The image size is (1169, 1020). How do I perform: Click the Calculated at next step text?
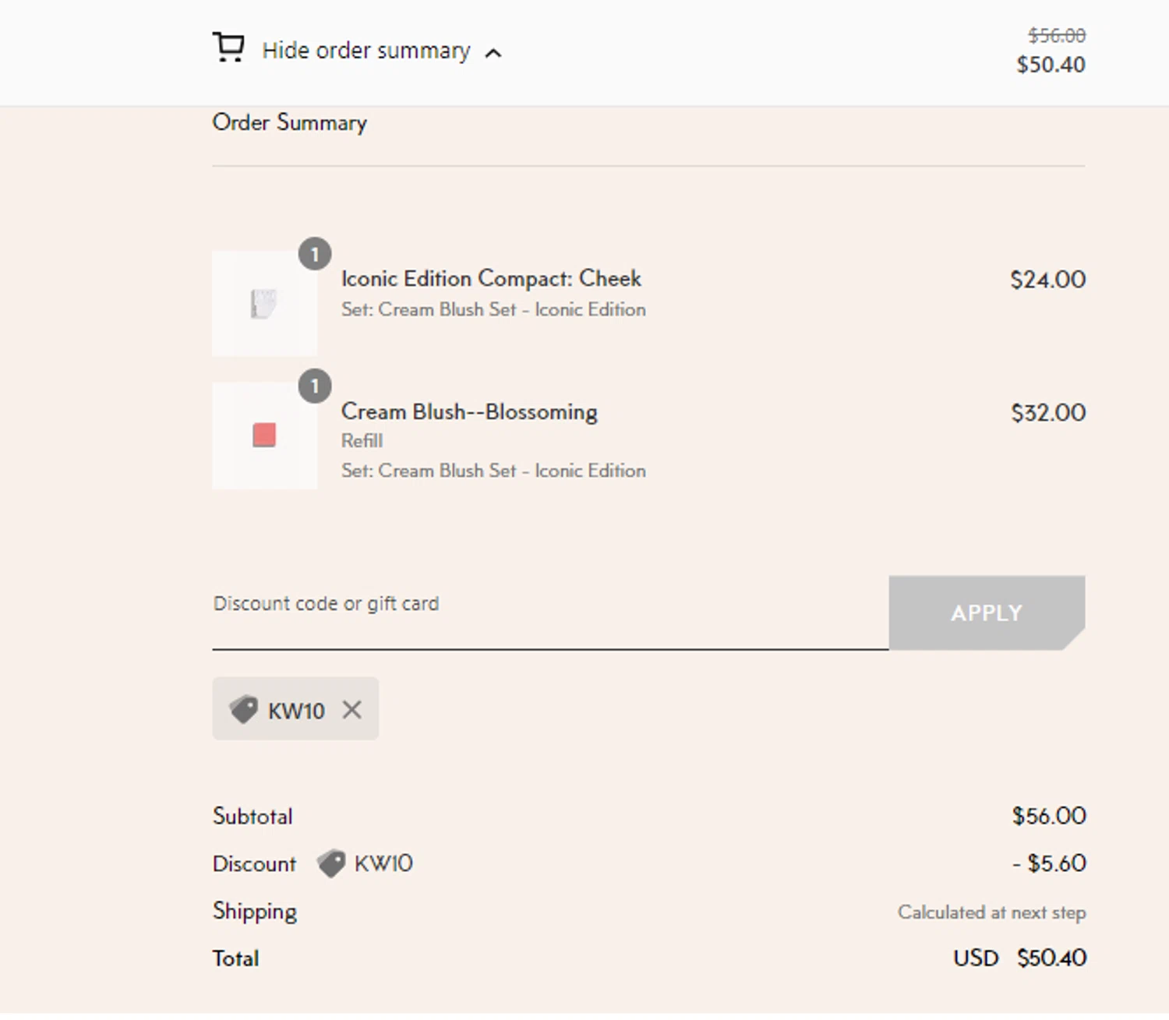click(991, 912)
